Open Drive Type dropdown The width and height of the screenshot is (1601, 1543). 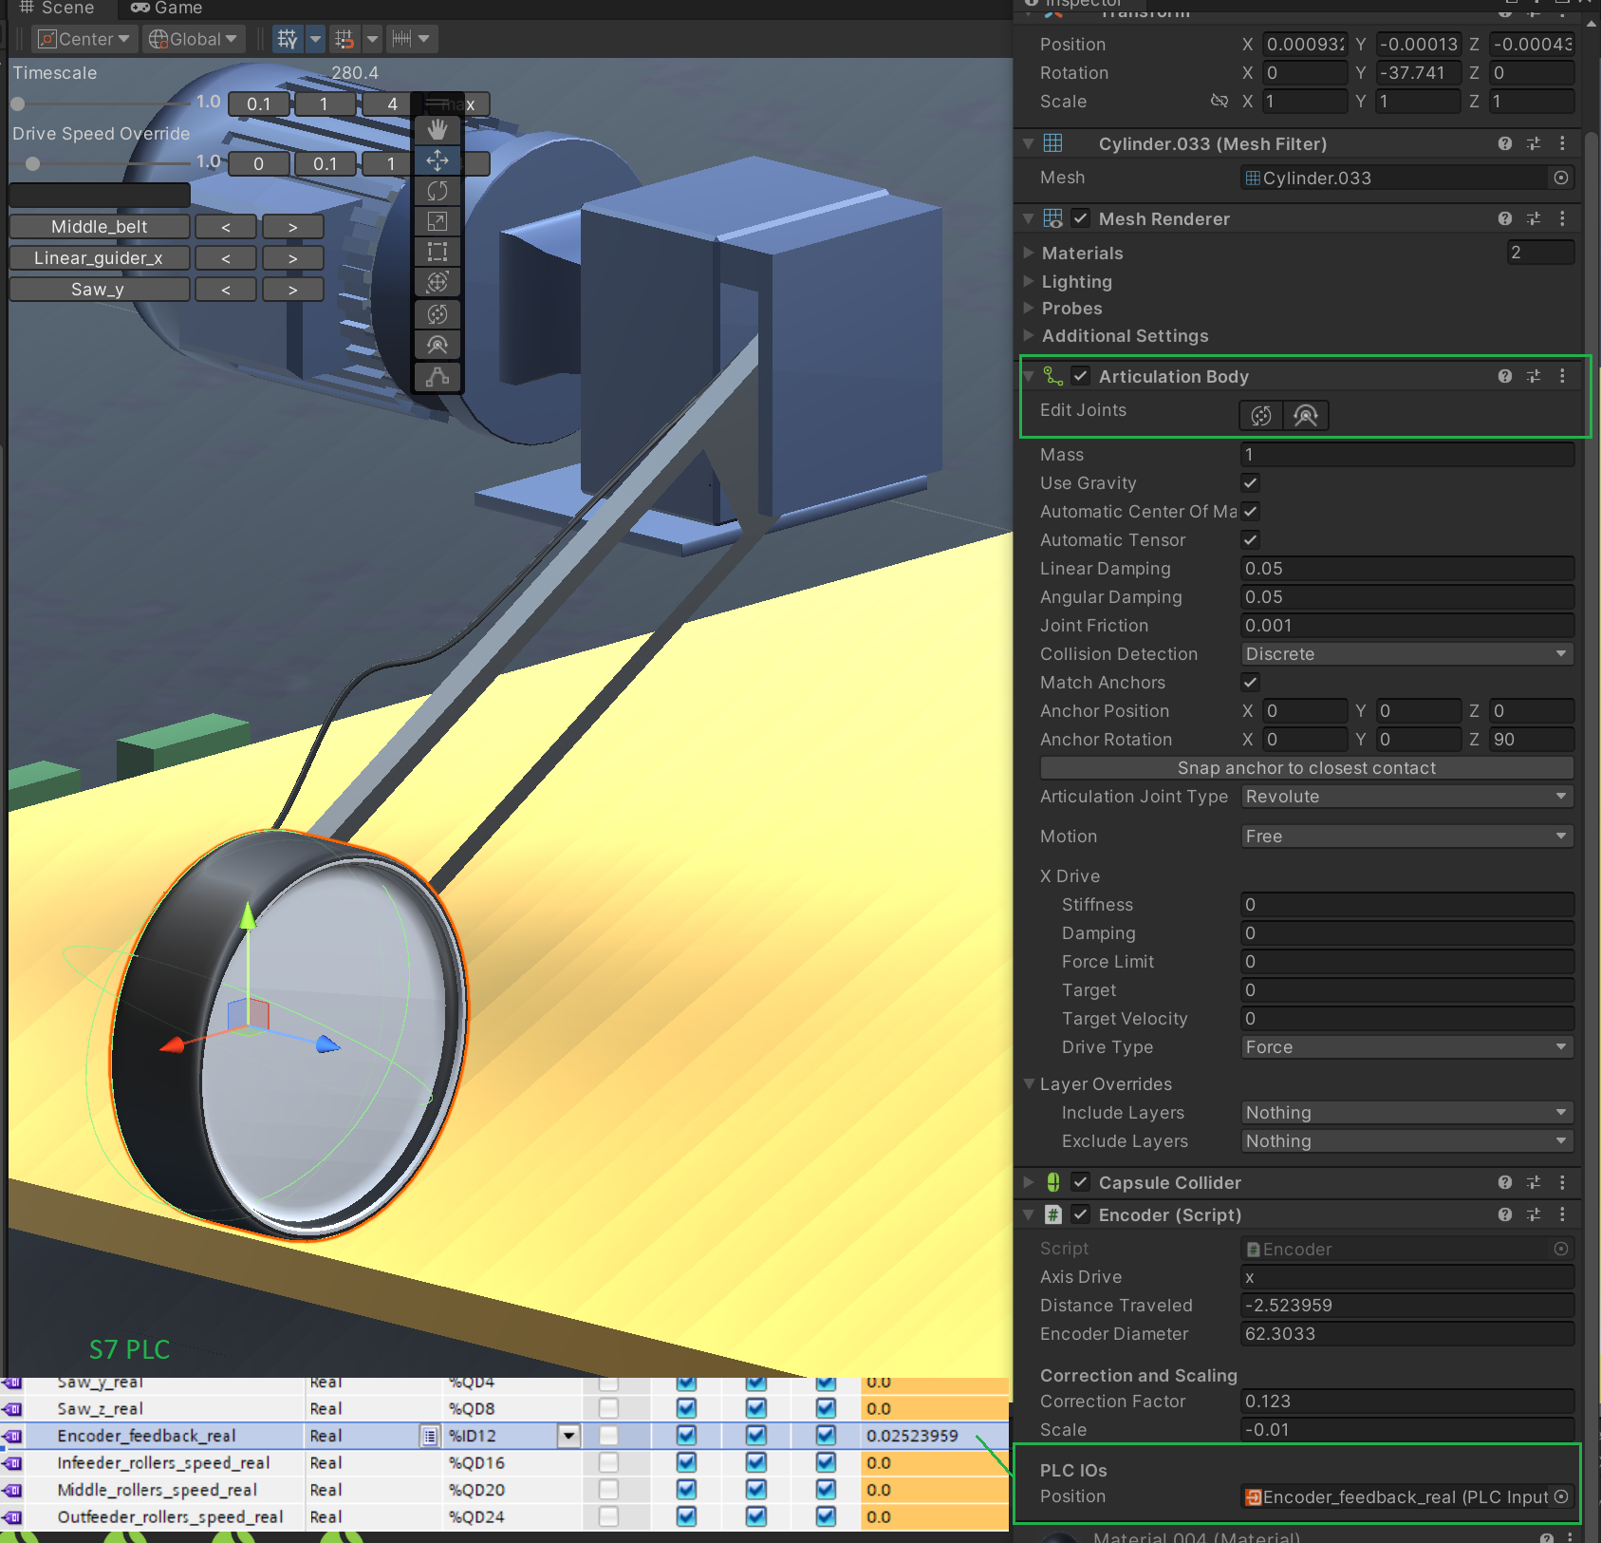(x=1407, y=1047)
